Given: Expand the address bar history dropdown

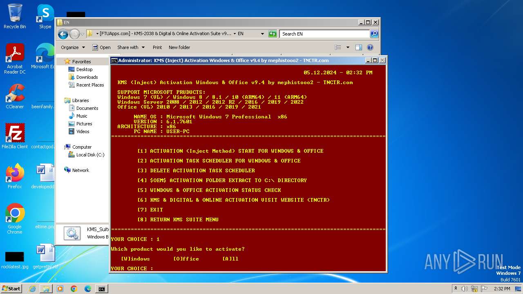Looking at the screenshot, I should tap(262, 34).
